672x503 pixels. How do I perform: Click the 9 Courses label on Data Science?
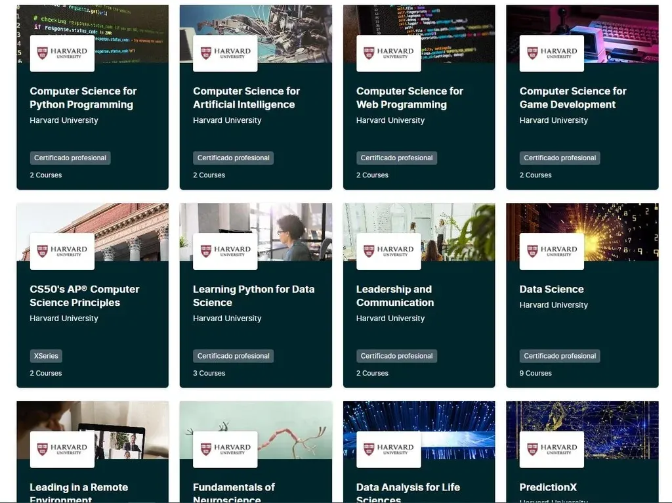(535, 373)
